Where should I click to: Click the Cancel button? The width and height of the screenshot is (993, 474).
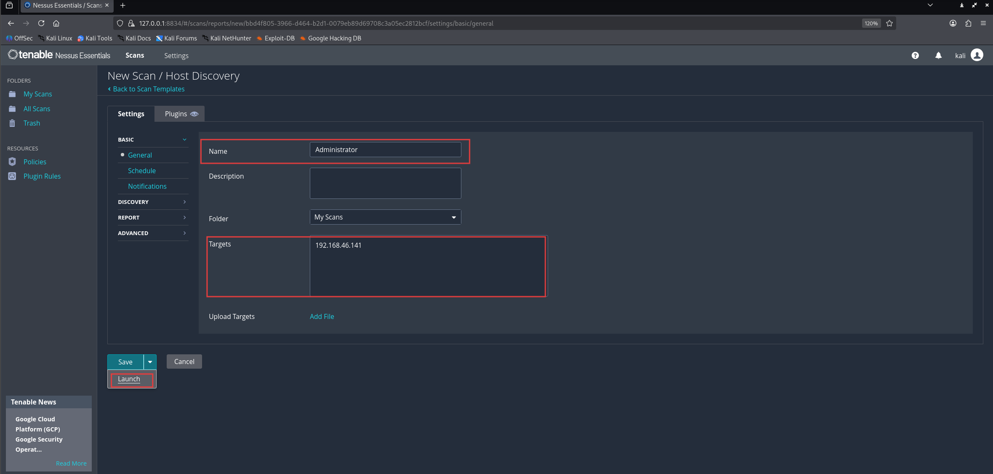[x=184, y=362]
